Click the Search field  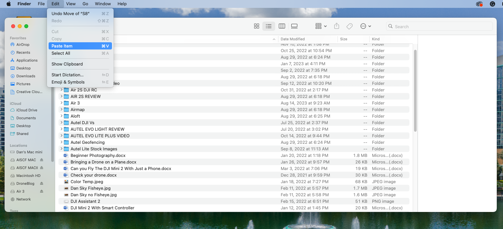click(x=439, y=27)
